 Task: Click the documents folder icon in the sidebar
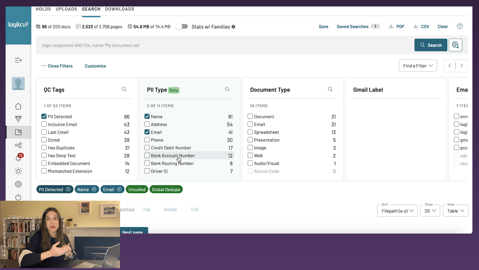18,132
